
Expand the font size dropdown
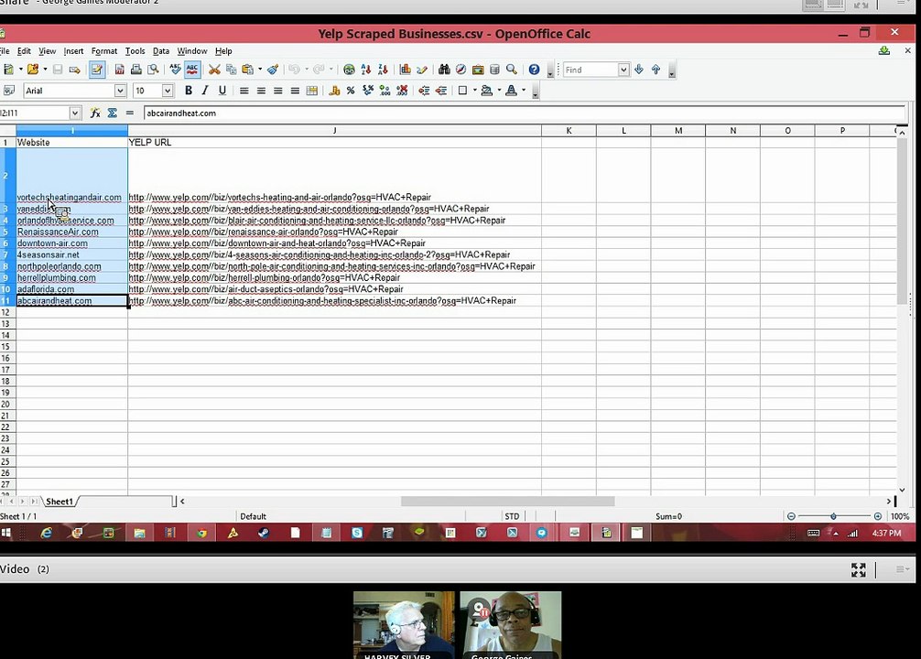(x=168, y=91)
